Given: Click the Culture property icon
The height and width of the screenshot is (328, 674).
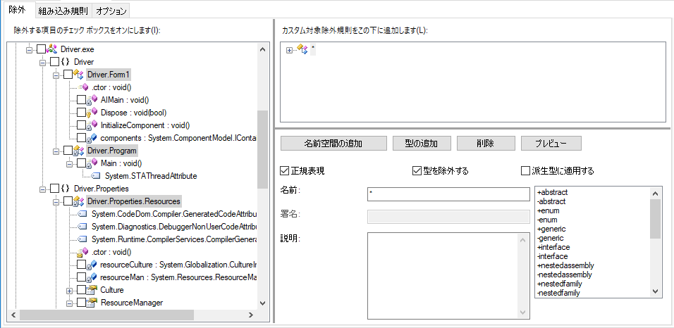Looking at the screenshot, I should click(92, 290).
